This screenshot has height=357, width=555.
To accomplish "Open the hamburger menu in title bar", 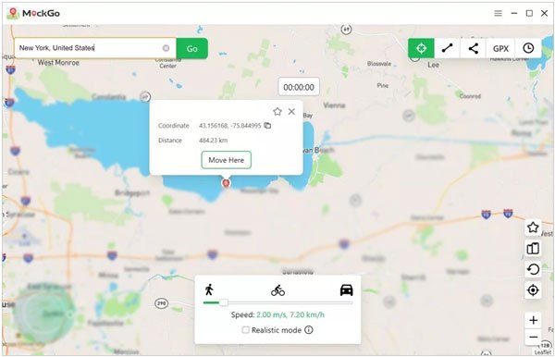I will [498, 14].
